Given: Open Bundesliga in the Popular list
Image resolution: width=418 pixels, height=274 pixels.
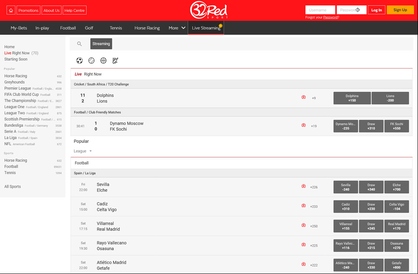Looking at the screenshot, I should point(33,125).
